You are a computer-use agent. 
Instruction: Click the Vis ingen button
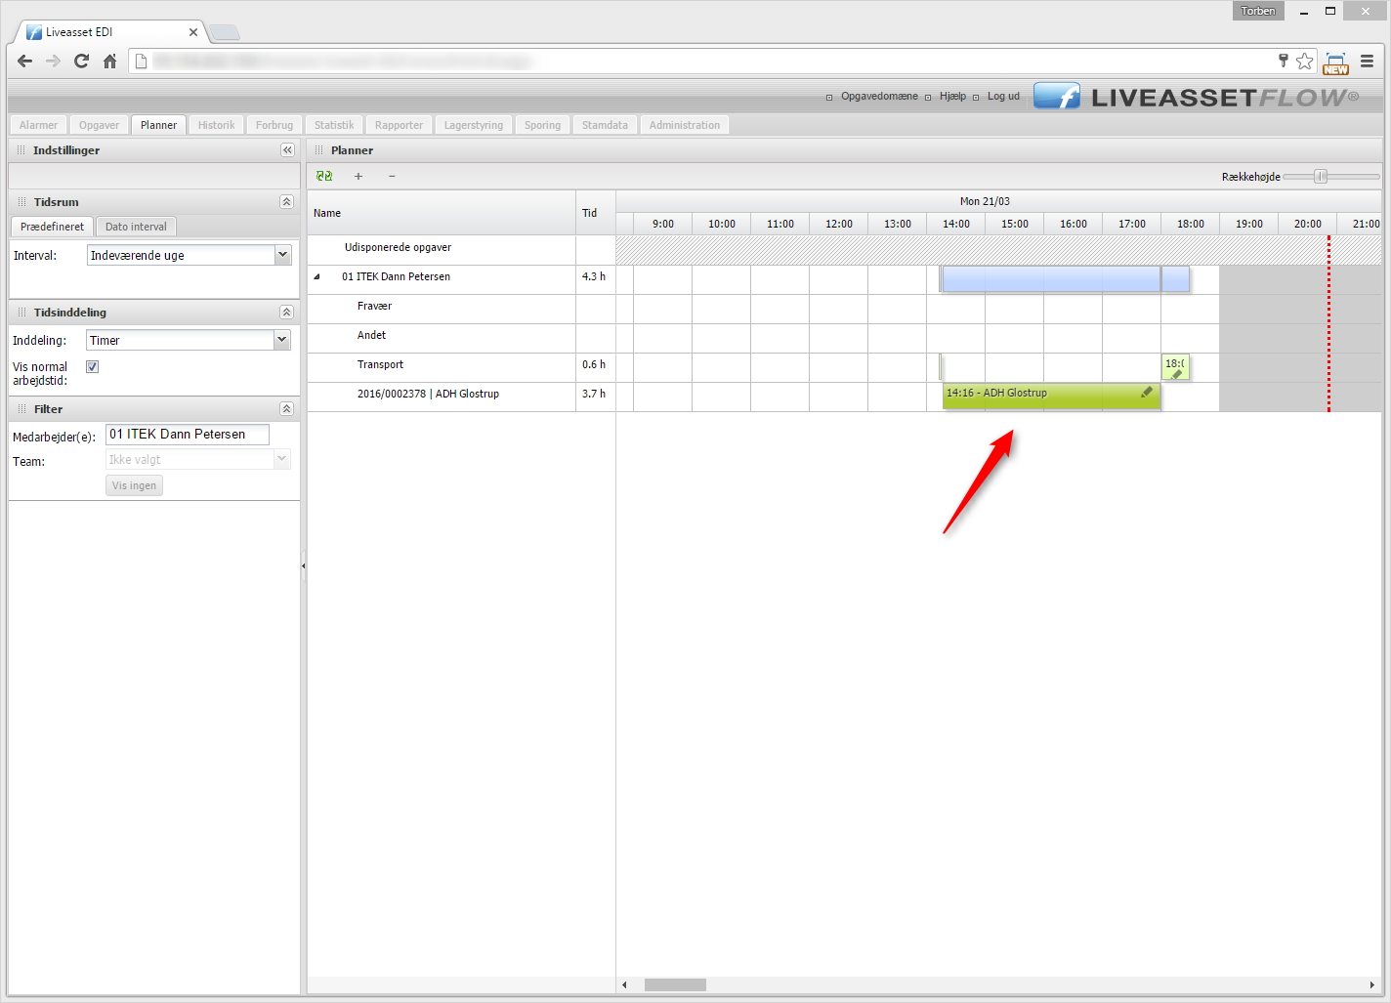tap(134, 485)
